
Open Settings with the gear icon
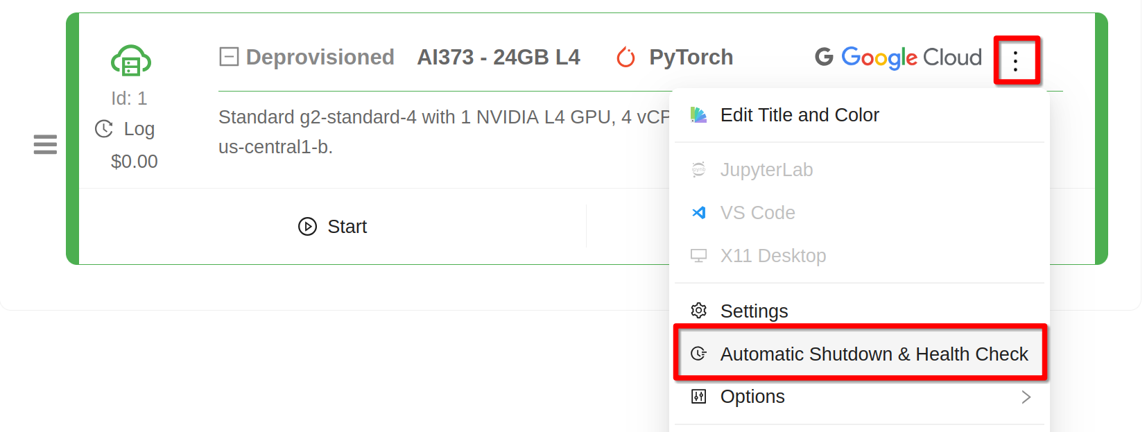(x=754, y=311)
